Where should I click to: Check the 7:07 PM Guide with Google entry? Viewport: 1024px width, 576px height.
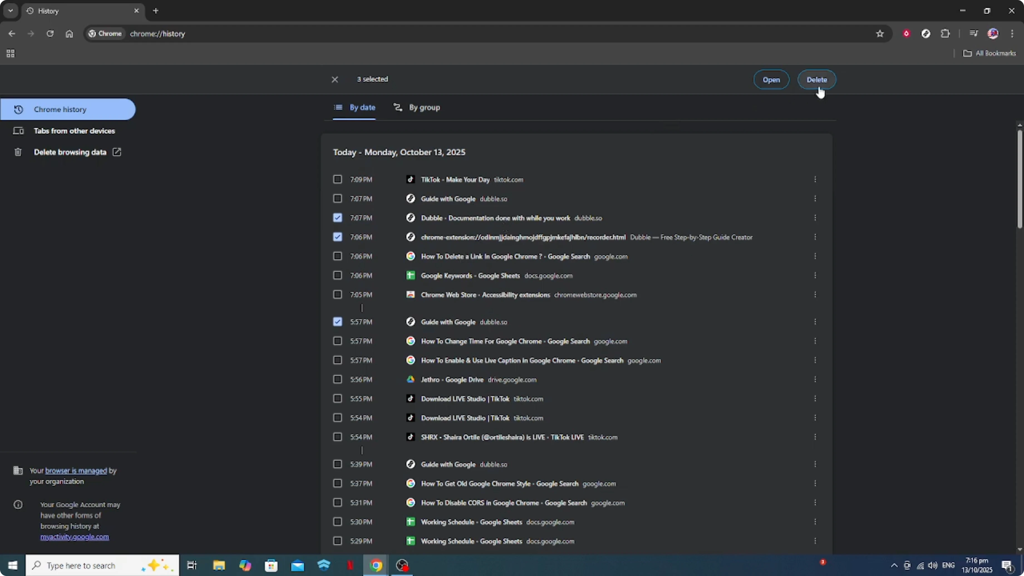[x=338, y=198]
